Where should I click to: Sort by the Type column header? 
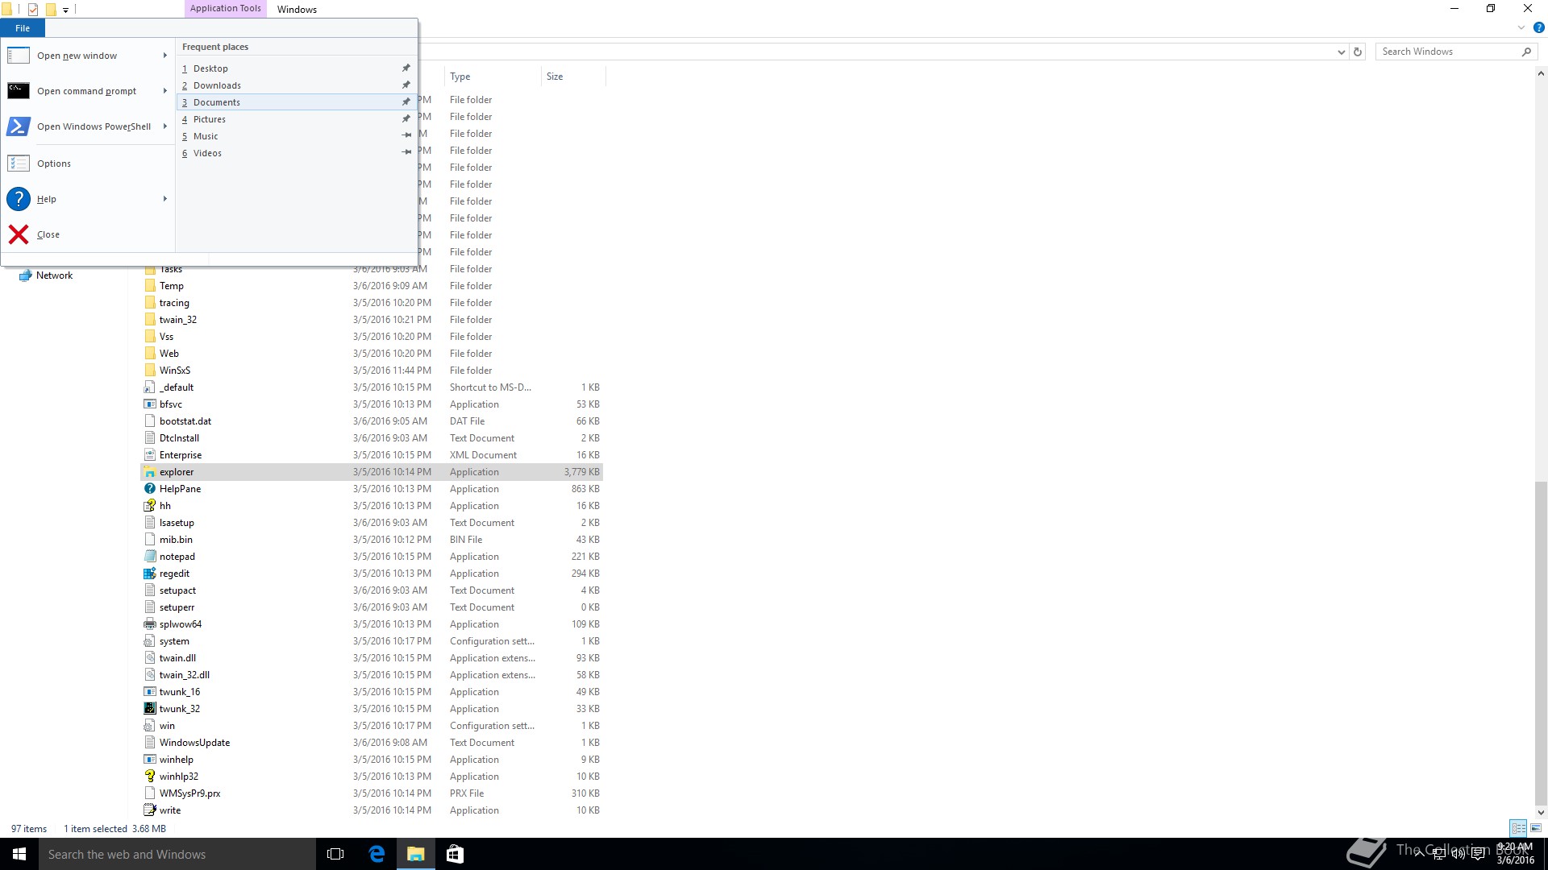tap(492, 77)
